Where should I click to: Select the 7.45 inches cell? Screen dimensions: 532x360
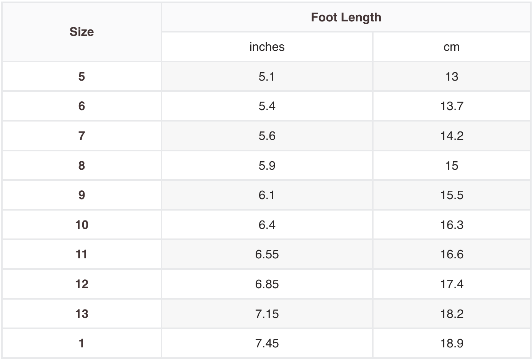(267, 343)
